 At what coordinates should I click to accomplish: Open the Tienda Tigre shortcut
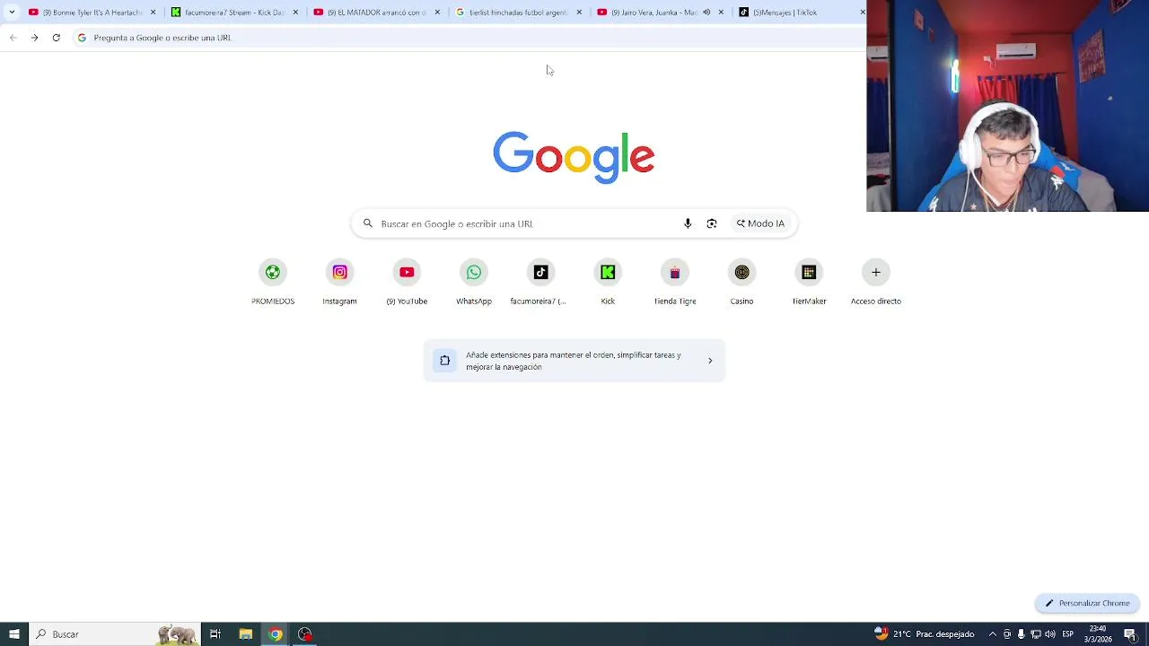(x=675, y=283)
